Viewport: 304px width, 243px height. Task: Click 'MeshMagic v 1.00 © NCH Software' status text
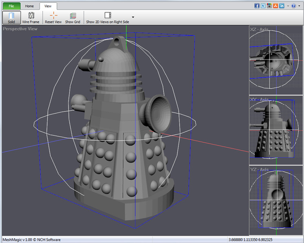point(32,240)
